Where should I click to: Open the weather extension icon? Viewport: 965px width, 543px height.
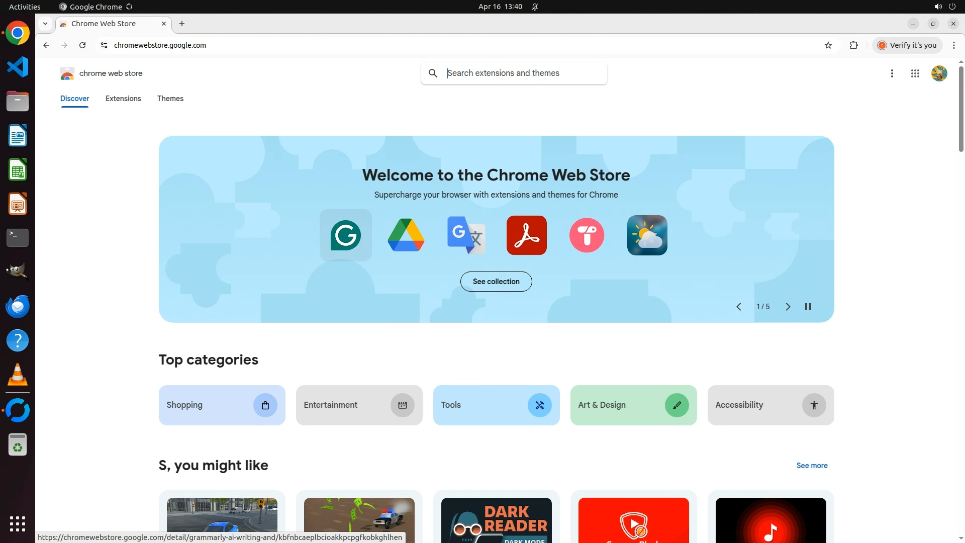click(x=647, y=235)
